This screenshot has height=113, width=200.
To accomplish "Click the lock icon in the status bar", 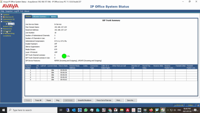I will pos(198,105).
